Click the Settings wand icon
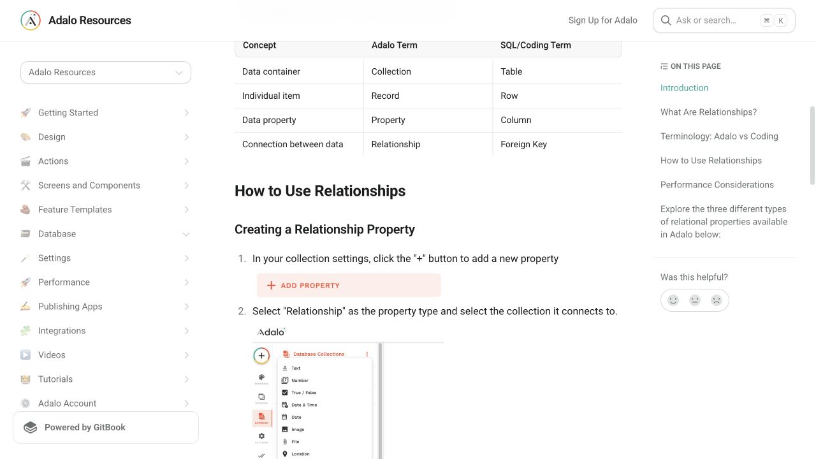The height and width of the screenshot is (459, 816). click(25, 258)
